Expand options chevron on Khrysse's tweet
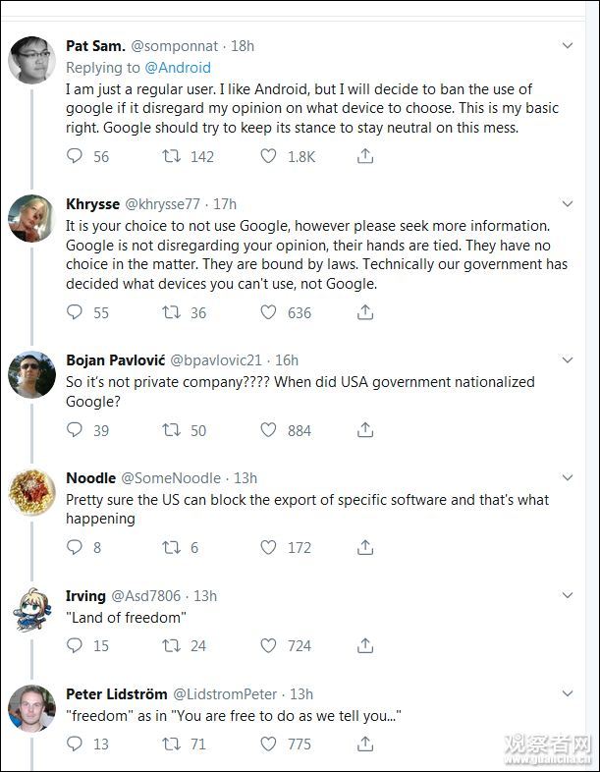The height and width of the screenshot is (772, 600). 568,203
